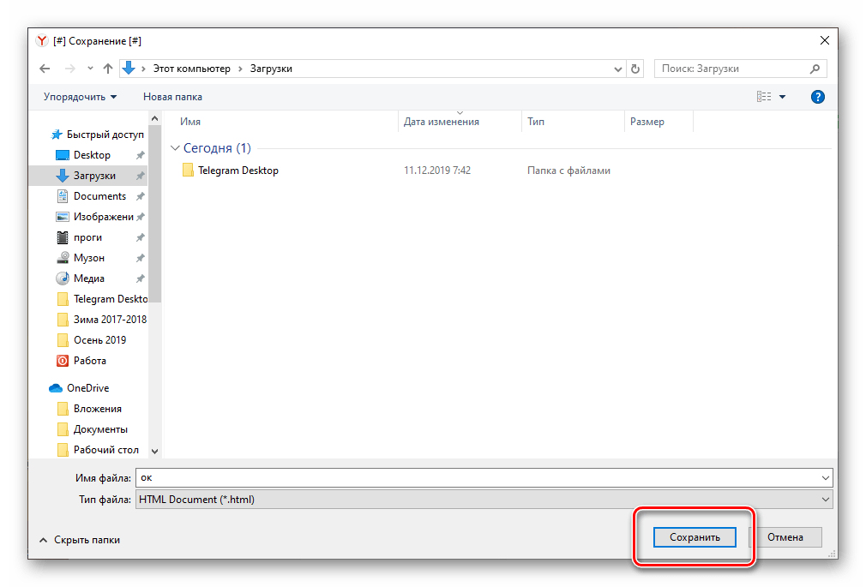
Task: Refresh the Загрузки folder listing
Action: click(x=635, y=69)
